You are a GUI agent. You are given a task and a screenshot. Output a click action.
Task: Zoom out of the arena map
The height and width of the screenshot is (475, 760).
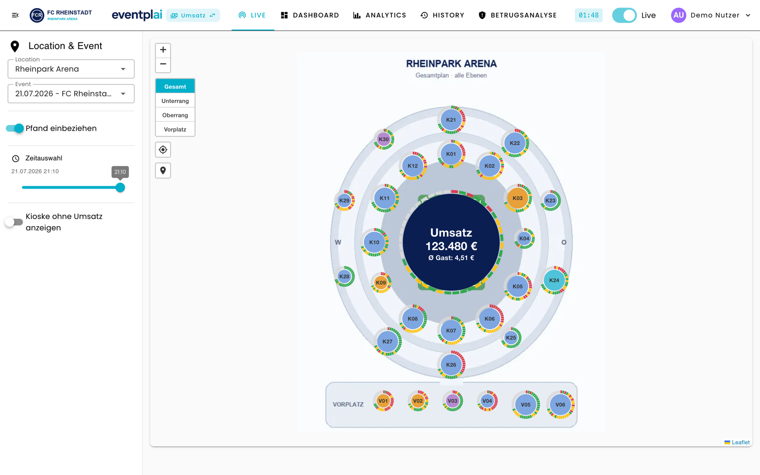163,64
